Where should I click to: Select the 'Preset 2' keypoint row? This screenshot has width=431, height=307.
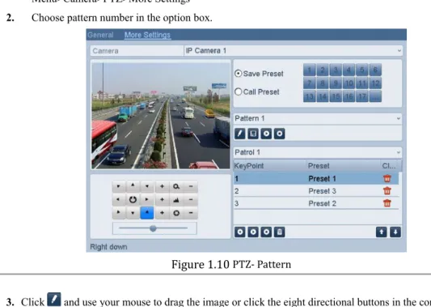click(x=316, y=203)
